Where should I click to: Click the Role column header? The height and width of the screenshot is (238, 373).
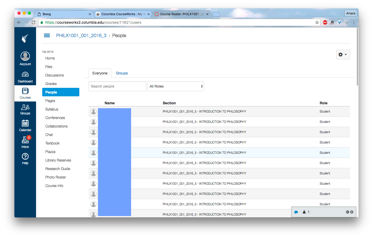324,103
